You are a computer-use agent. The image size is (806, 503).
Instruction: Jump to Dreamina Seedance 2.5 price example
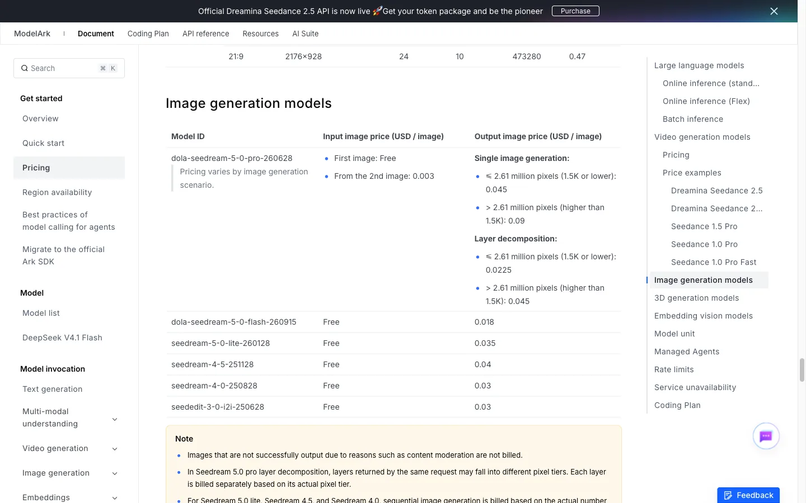pos(716,191)
